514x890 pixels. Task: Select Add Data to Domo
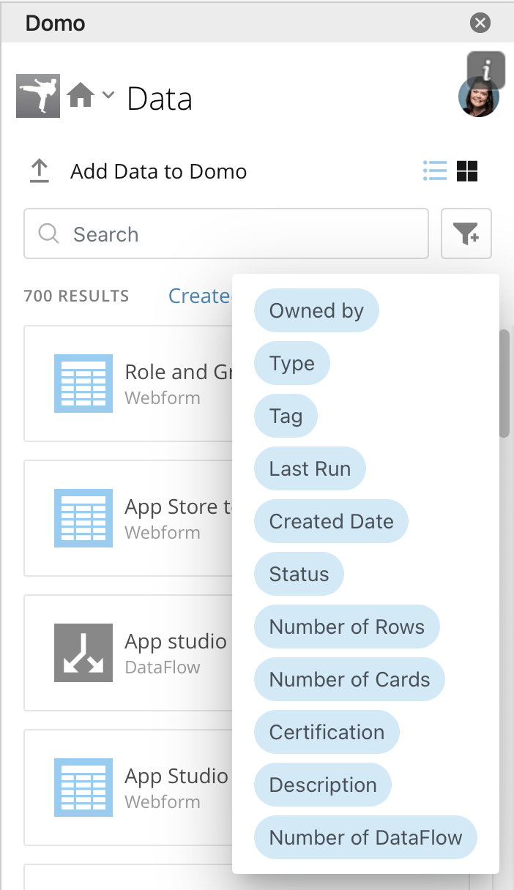click(x=158, y=172)
